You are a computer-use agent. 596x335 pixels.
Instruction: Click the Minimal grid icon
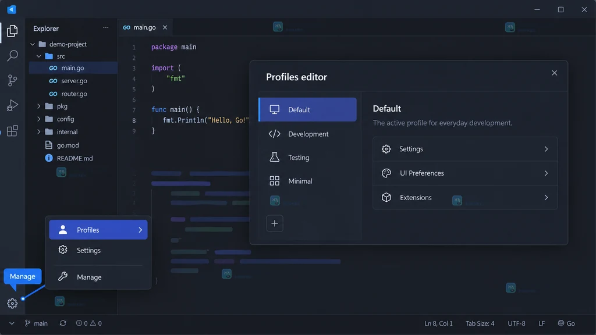tap(275, 181)
